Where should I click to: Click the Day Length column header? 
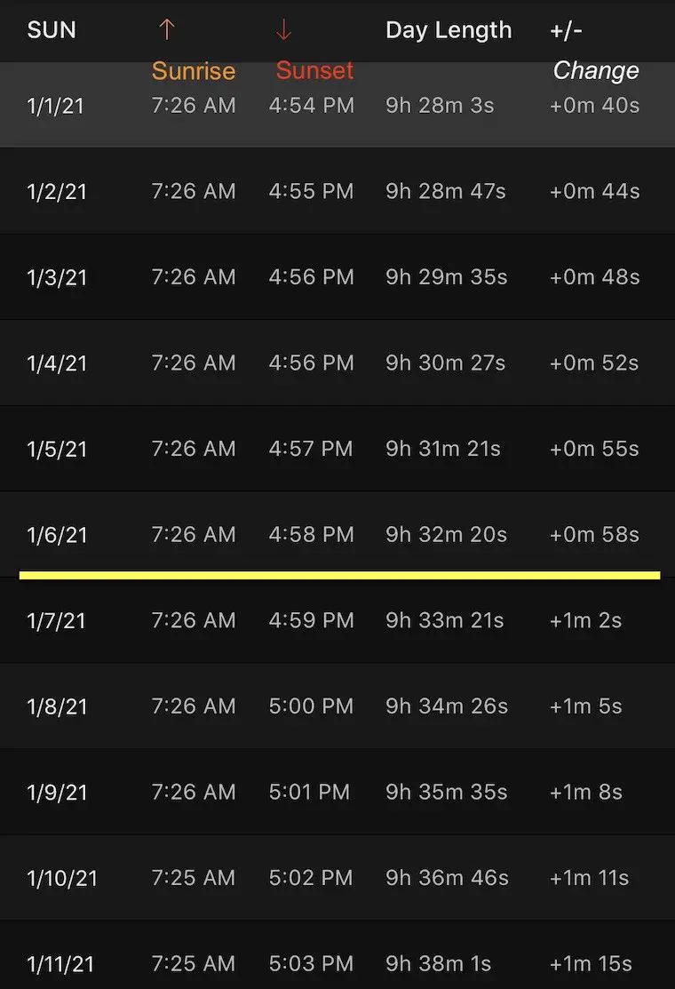point(449,30)
